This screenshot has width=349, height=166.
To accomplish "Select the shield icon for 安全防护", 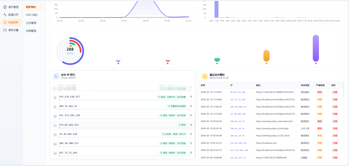I will pyautogui.click(x=5, y=23).
